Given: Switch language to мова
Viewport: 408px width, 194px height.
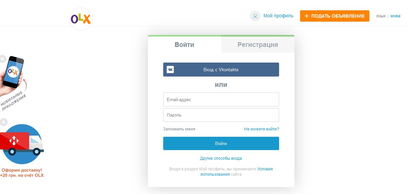Looking at the screenshot, I should 395,16.
